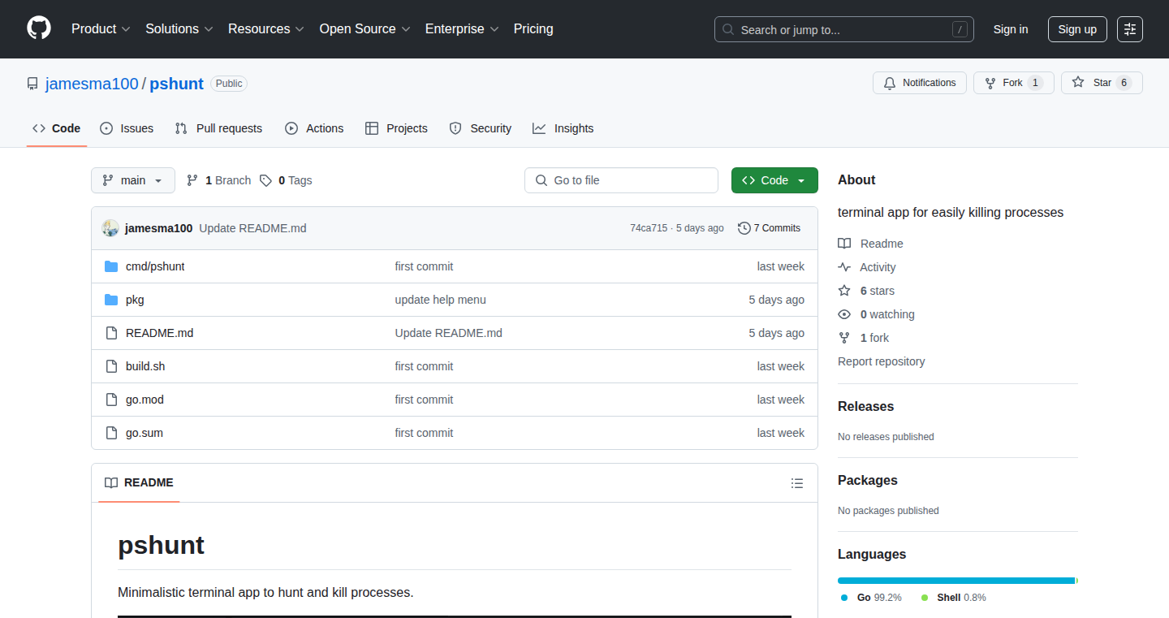This screenshot has height=618, width=1169.
Task: Click Report repository
Action: pyautogui.click(x=881, y=361)
